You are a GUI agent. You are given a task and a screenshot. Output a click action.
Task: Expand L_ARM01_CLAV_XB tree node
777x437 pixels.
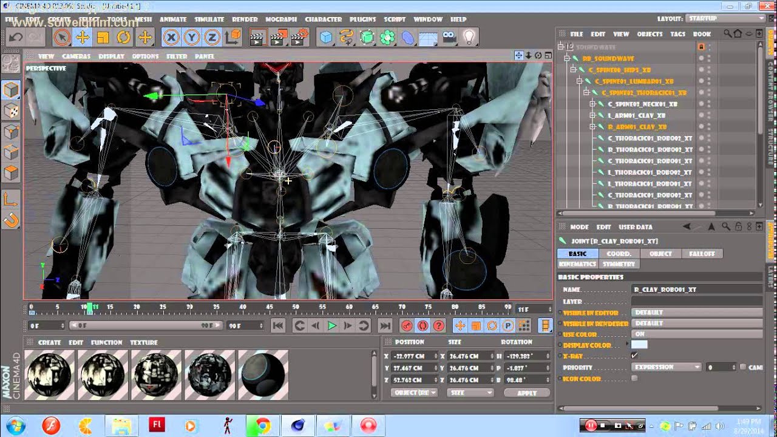[x=593, y=115]
